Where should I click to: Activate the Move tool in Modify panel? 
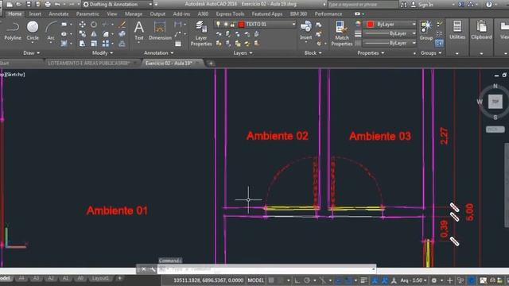coord(83,25)
